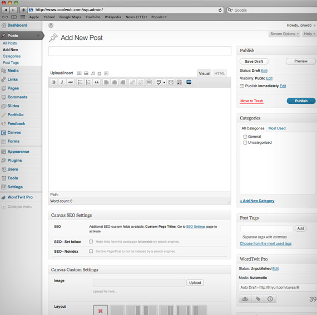Tick the Uncategorized category checkbox
The width and height of the screenshot is (317, 315).
[245, 143]
